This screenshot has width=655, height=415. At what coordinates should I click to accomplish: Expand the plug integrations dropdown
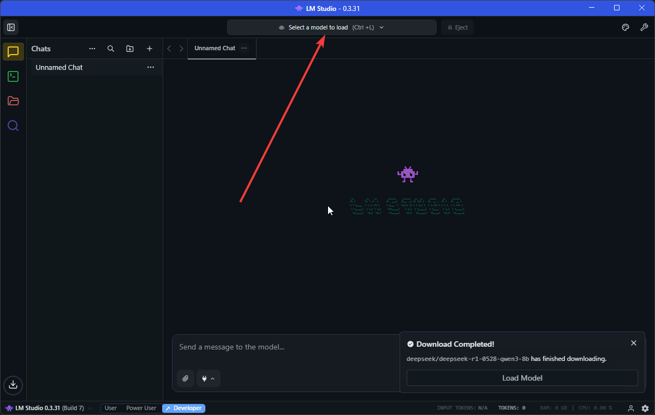[209, 378]
